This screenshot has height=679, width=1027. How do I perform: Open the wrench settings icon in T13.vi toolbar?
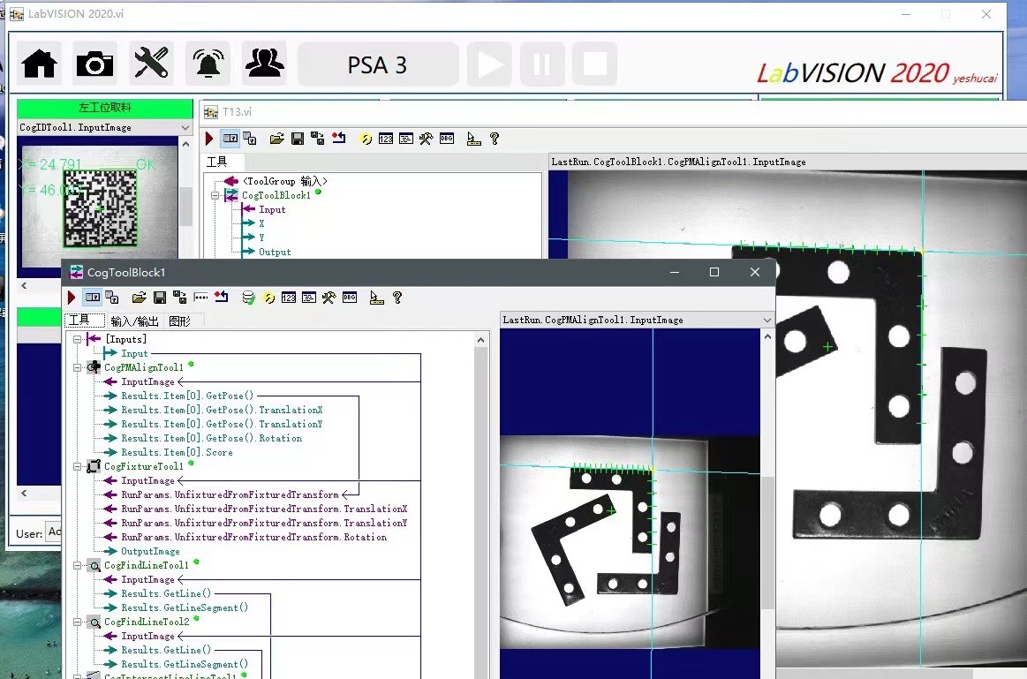424,139
